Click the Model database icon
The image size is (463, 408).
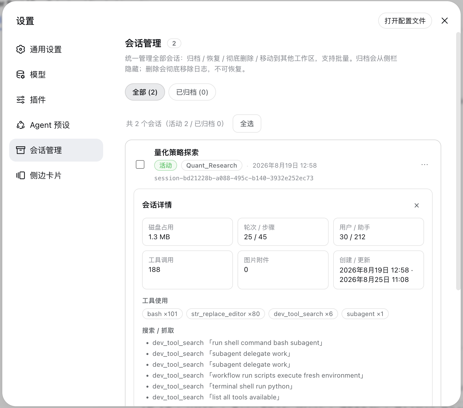tap(21, 74)
